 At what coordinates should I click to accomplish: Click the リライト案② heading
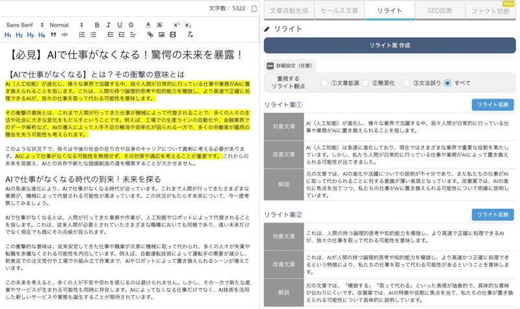(283, 215)
